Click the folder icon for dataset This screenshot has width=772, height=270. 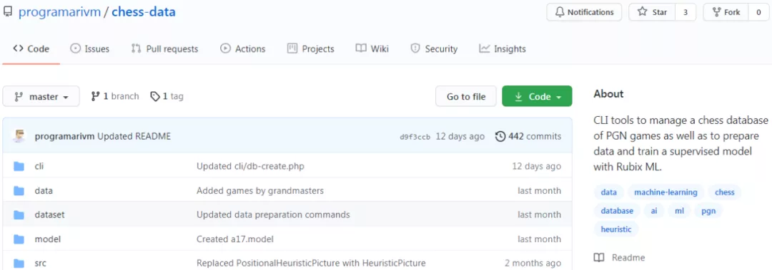tap(19, 214)
